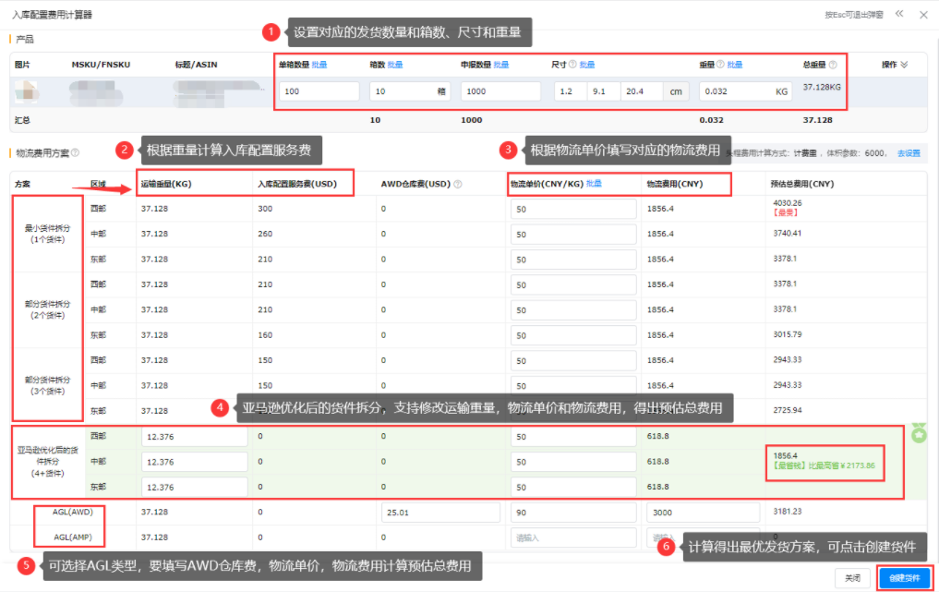The image size is (939, 592).
Task: Edit 物流单价 in the 最小货件拆分 西部 row
Action: [573, 209]
